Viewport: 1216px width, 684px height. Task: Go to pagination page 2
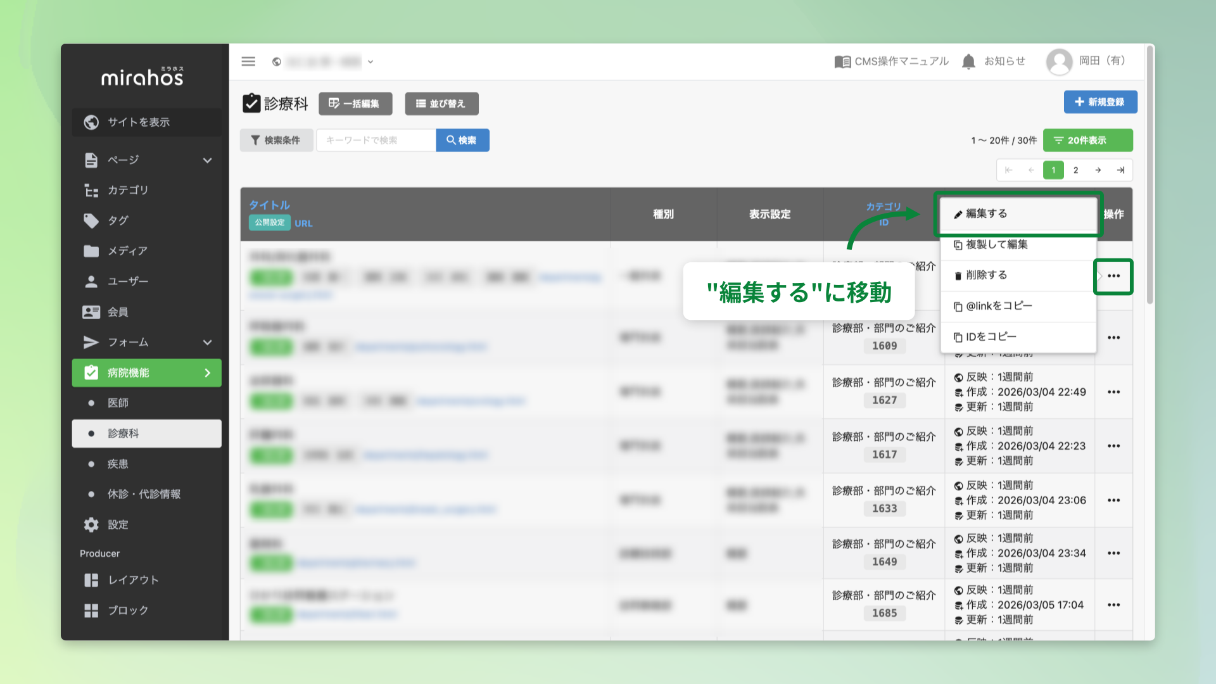pos(1075,170)
